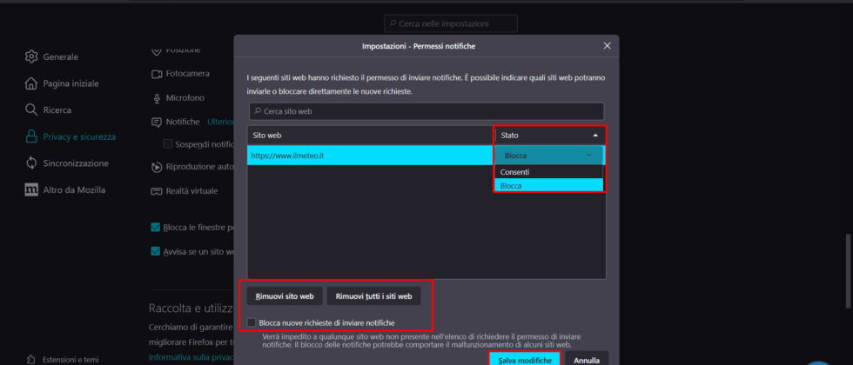Click the Realtà virtuale headset icon

tap(157, 191)
